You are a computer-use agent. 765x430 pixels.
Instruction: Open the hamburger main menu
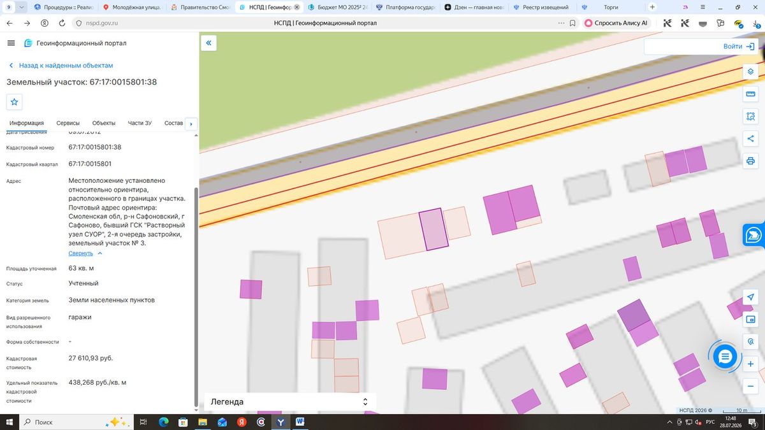click(11, 43)
